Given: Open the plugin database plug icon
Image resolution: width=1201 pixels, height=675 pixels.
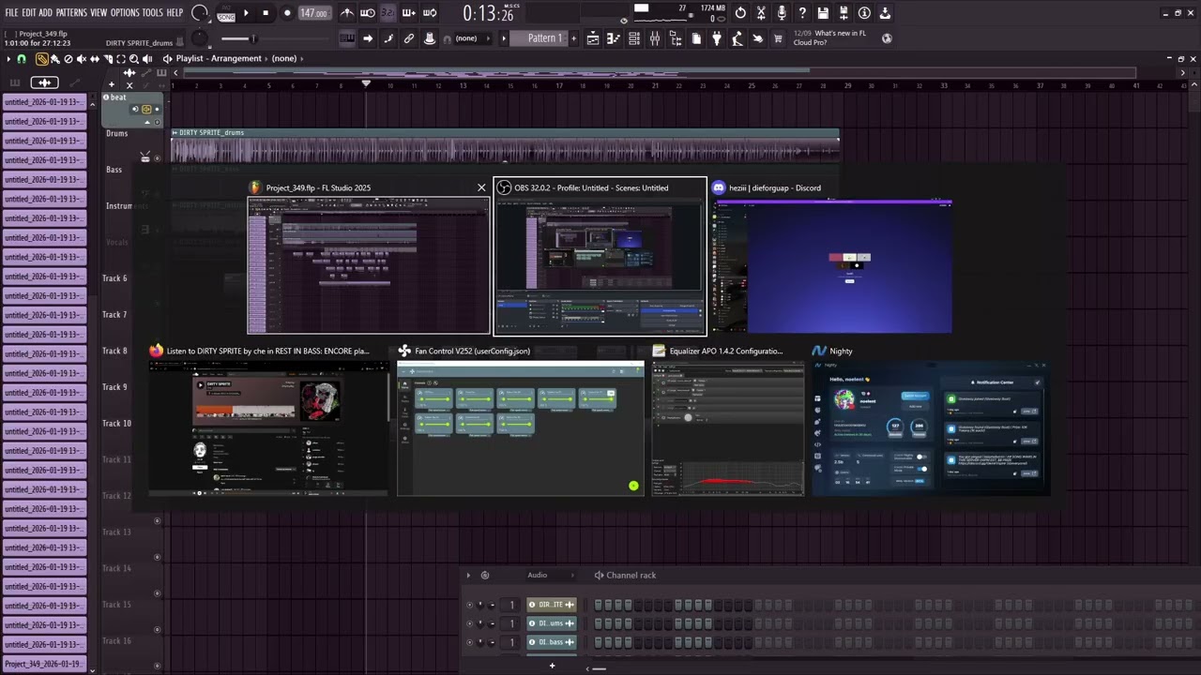Looking at the screenshot, I should coord(716,38).
